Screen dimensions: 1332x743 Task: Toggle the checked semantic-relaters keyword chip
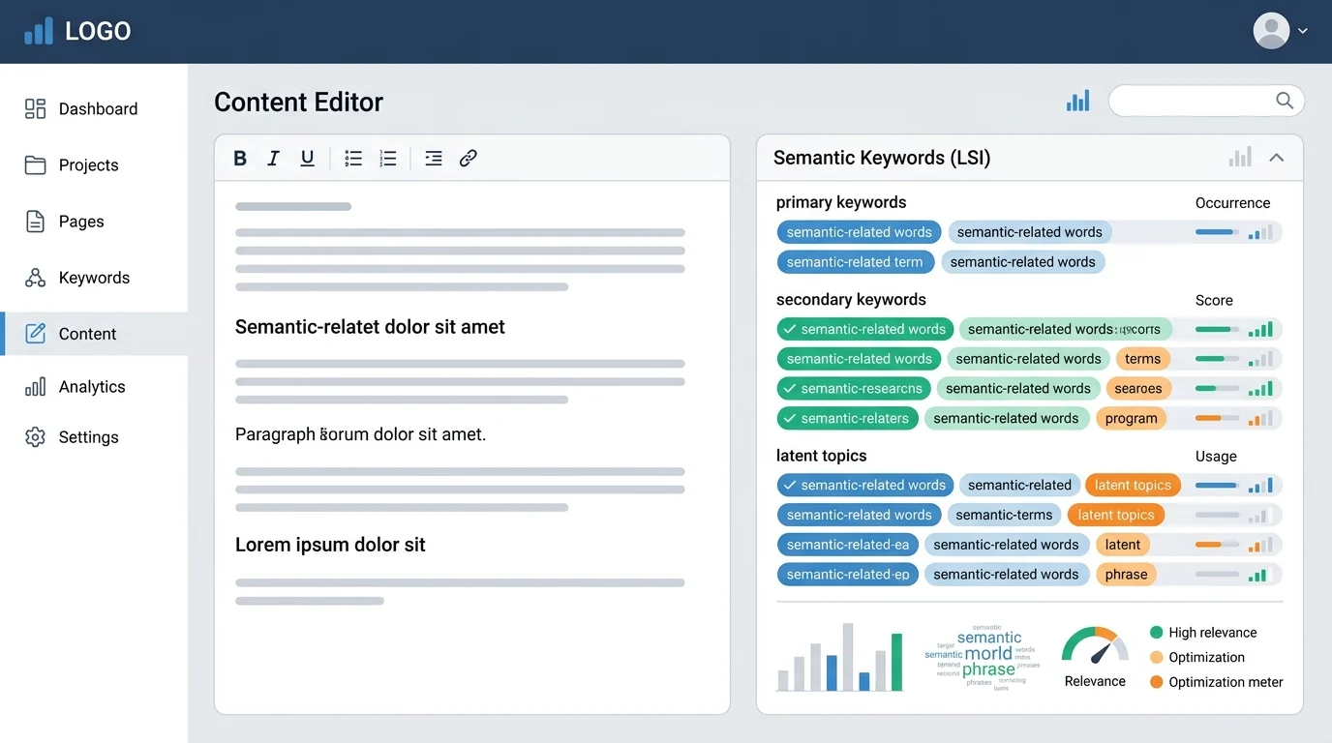point(847,419)
